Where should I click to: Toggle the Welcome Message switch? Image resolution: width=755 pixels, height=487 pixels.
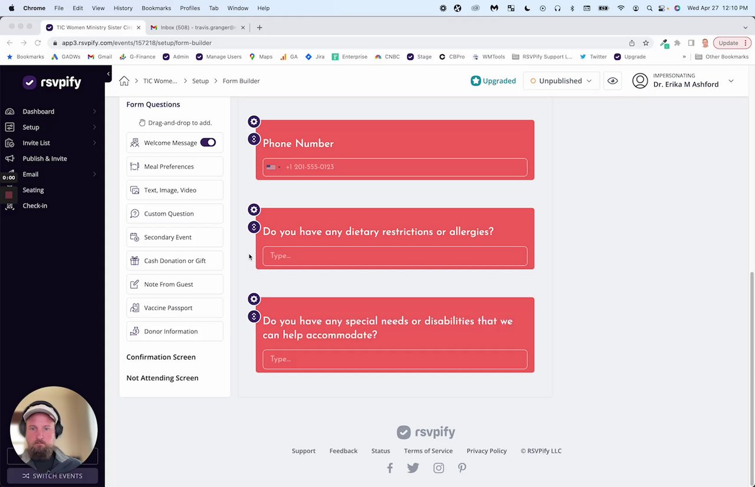(208, 143)
